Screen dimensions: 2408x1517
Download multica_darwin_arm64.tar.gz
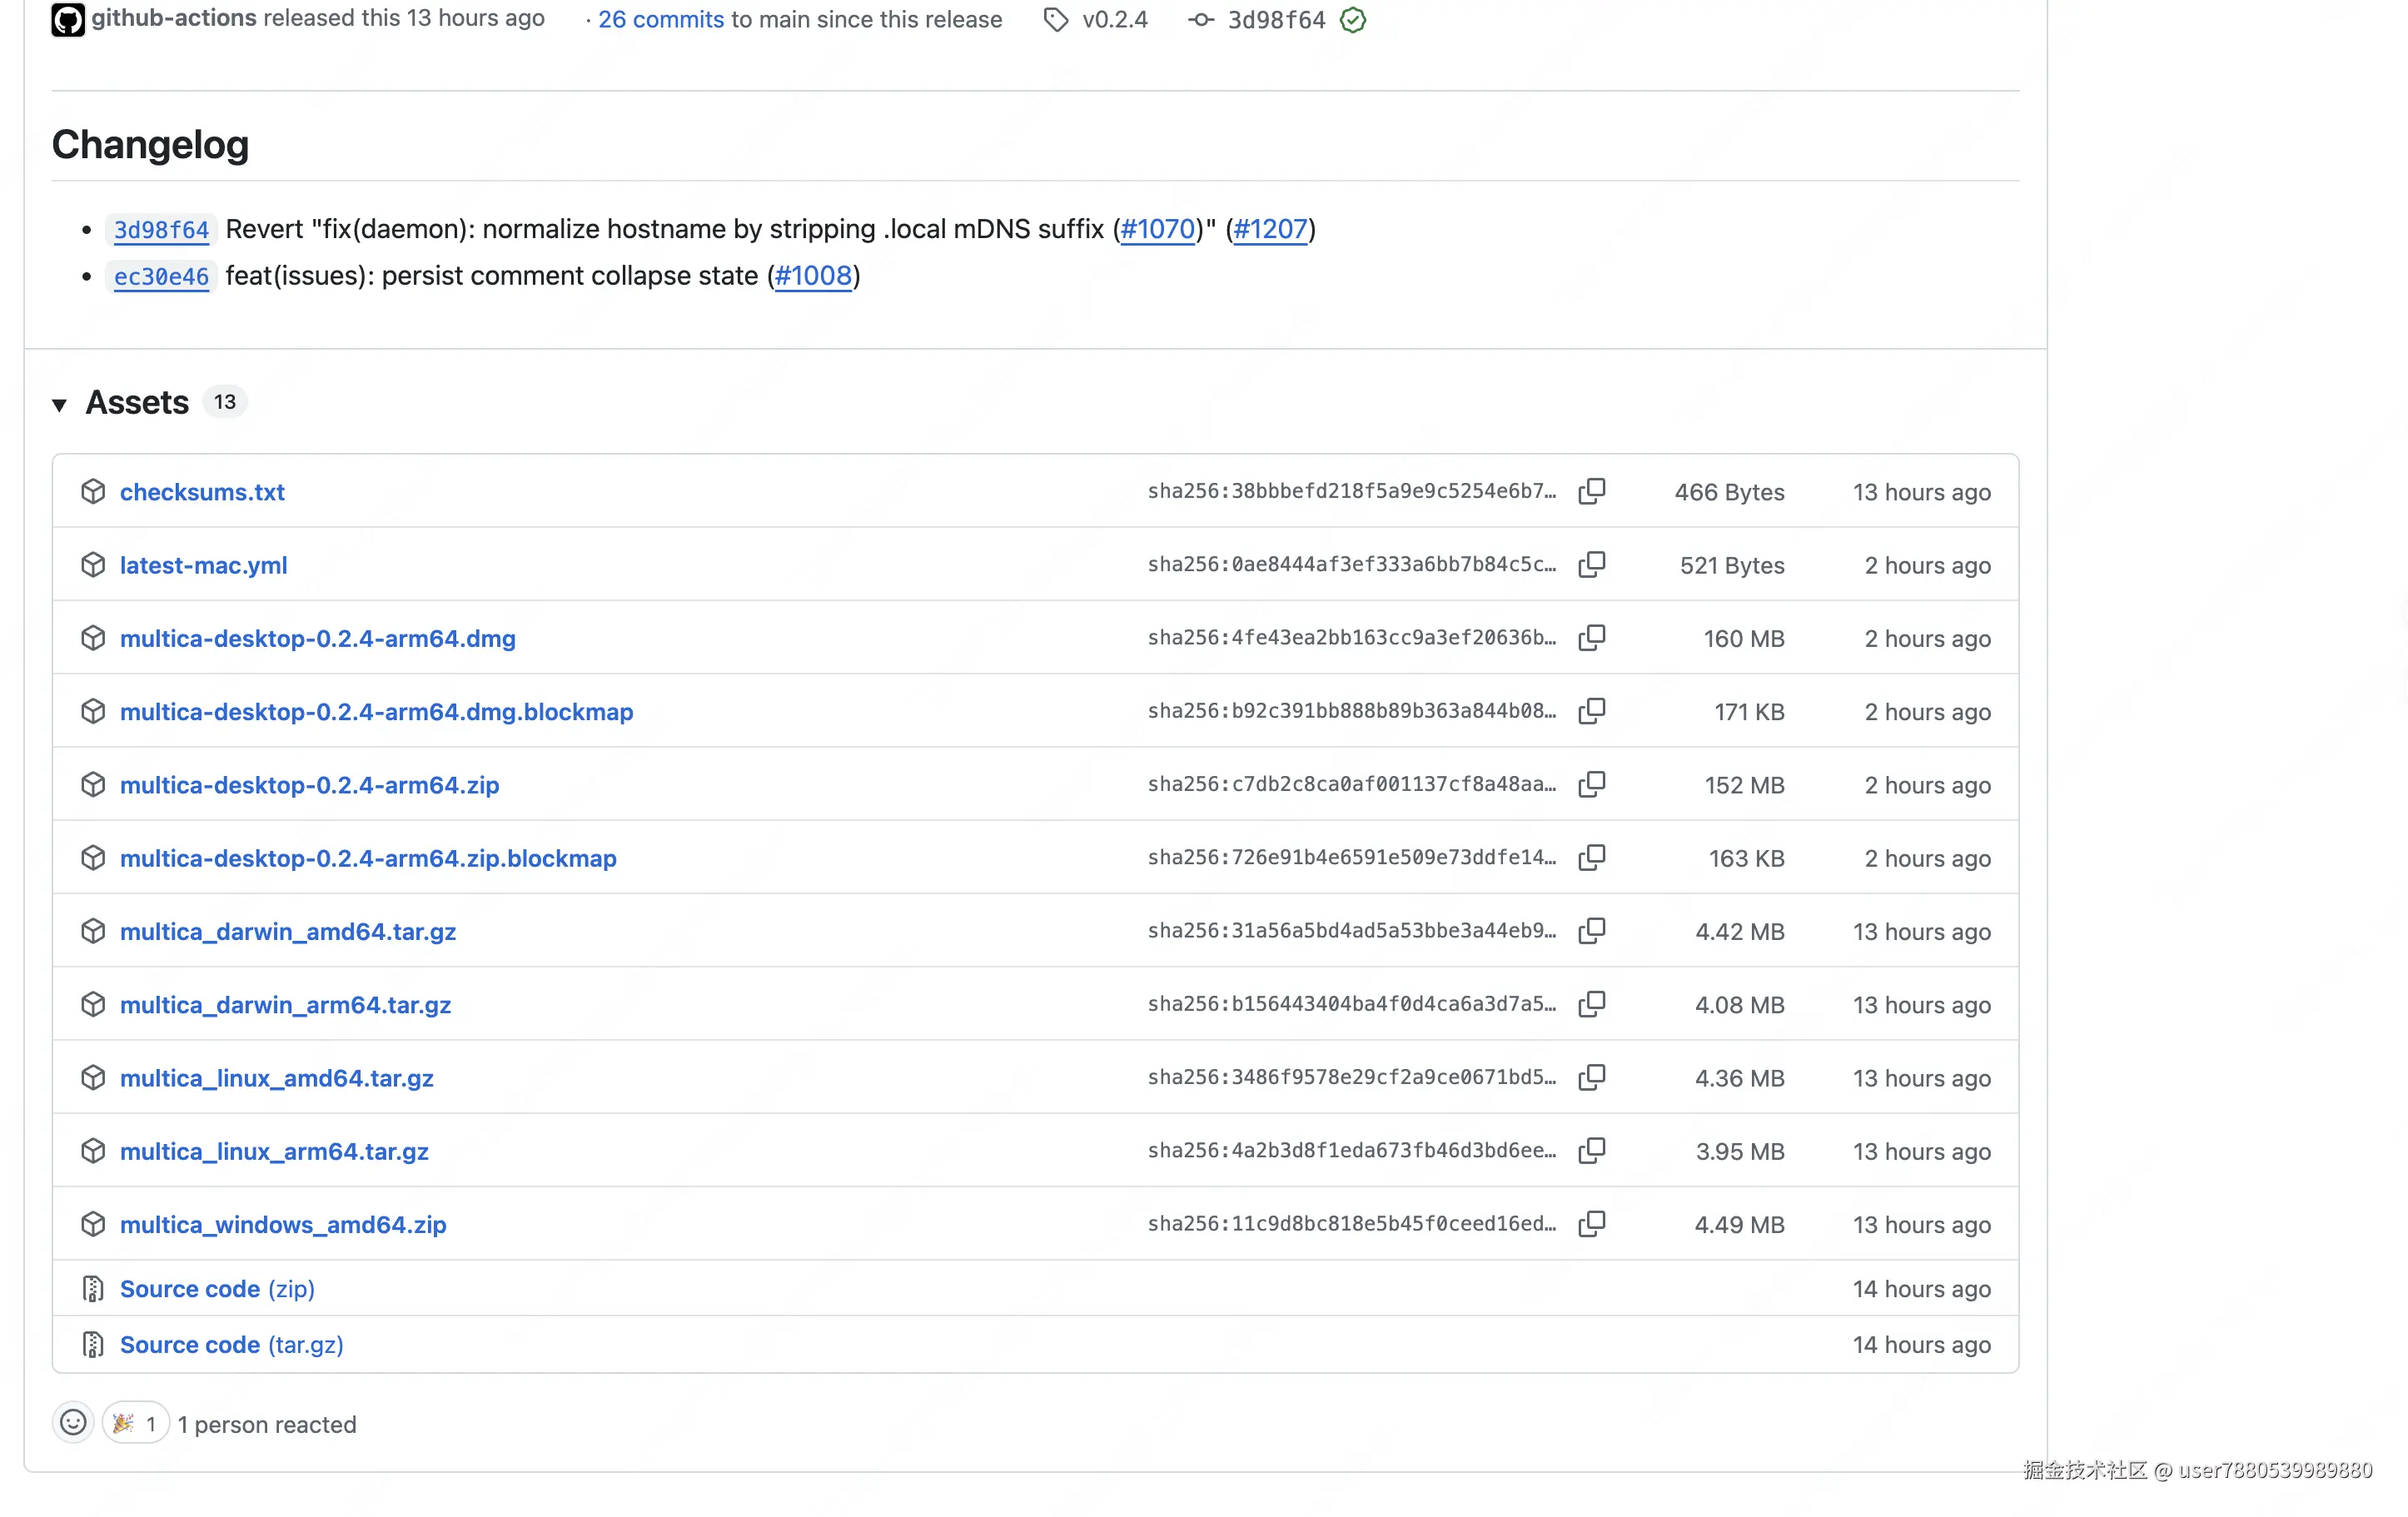[x=285, y=1004]
